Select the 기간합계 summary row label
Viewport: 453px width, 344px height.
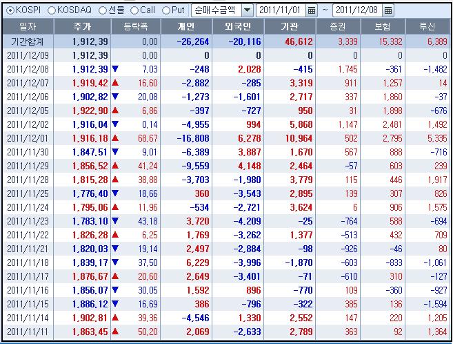(28, 41)
